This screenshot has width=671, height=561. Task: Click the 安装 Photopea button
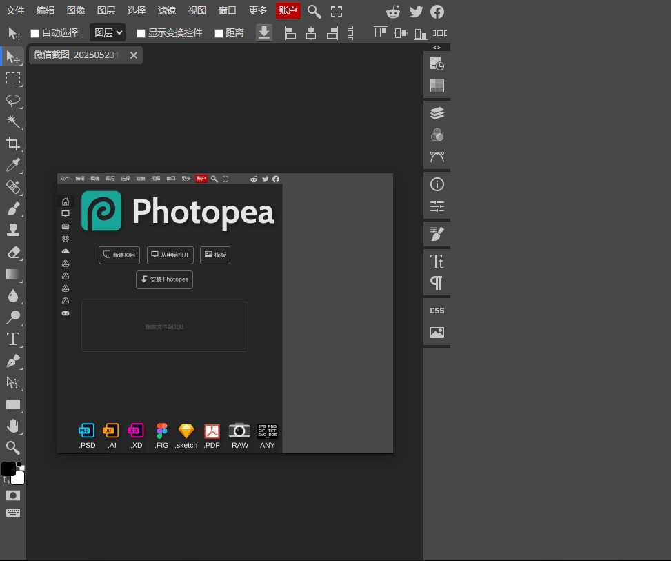click(164, 279)
